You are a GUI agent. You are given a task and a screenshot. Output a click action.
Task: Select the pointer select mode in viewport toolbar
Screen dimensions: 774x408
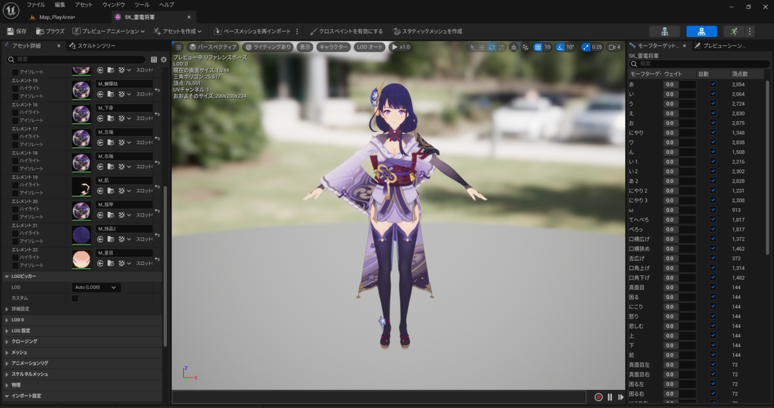pyautogui.click(x=472, y=47)
